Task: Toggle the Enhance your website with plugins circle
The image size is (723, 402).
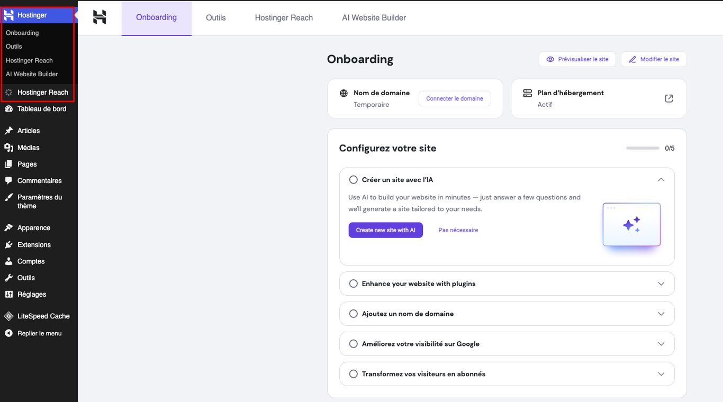Action: point(354,284)
